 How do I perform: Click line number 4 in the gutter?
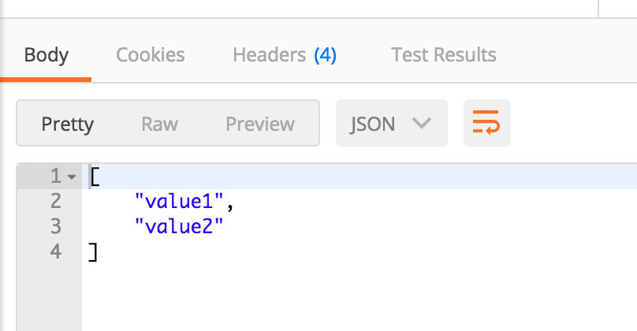pos(56,251)
